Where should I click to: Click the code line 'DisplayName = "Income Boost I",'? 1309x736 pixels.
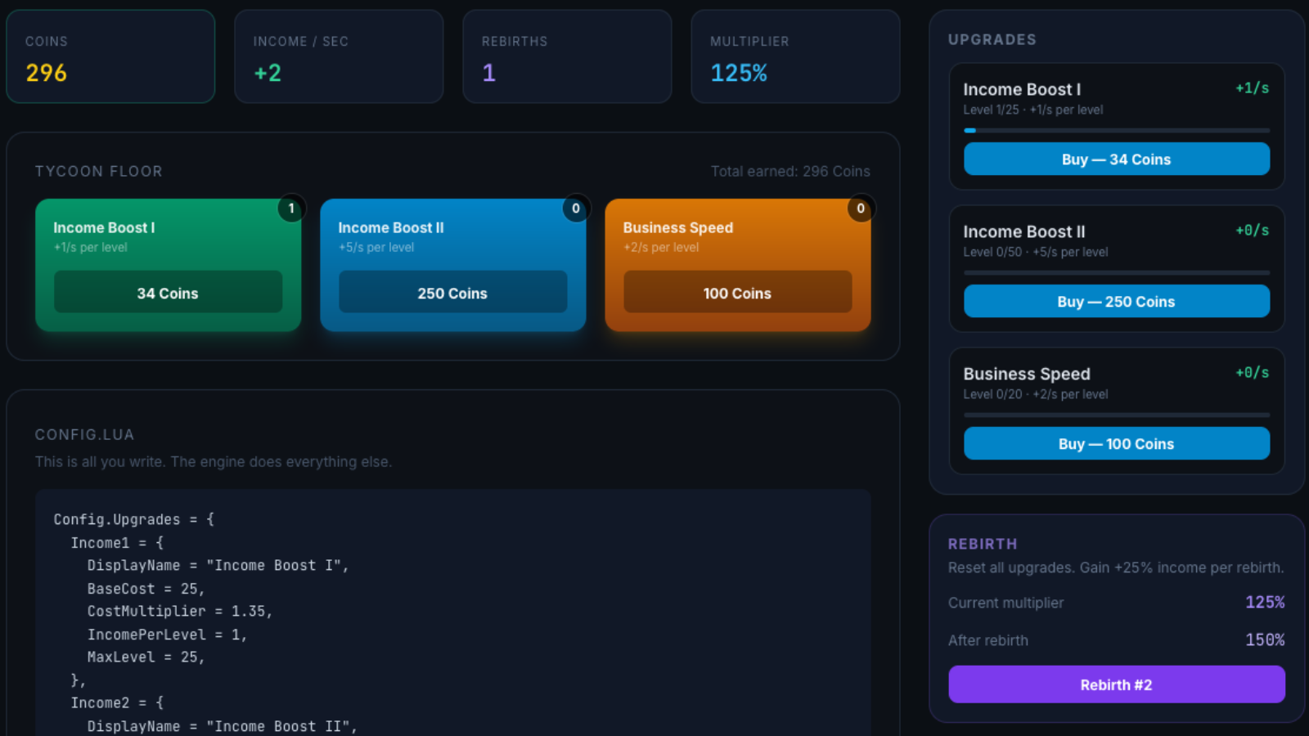click(218, 566)
